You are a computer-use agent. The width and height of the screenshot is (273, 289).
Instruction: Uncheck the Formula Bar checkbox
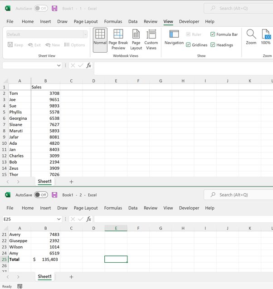pos(213,34)
